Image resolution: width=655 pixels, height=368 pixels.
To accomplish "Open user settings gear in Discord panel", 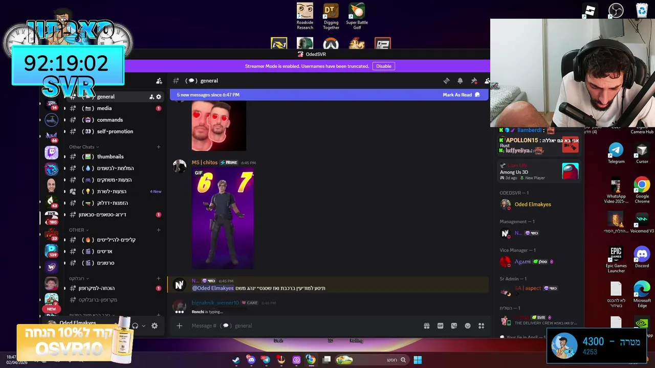I will 155,326.
